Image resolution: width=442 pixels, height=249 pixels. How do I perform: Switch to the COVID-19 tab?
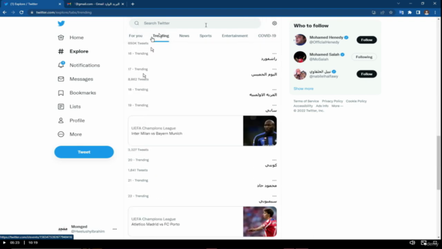coord(267,36)
